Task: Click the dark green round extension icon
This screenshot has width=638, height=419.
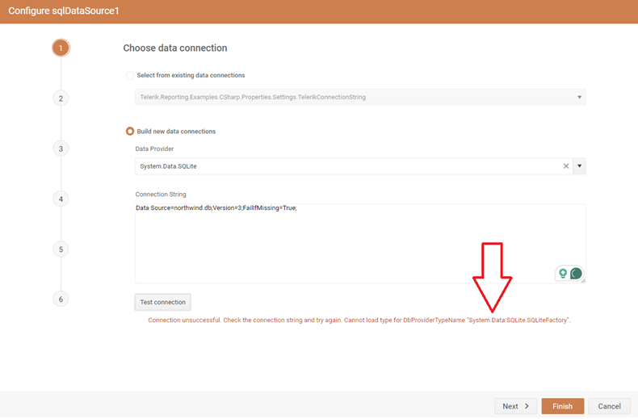Action: point(576,274)
